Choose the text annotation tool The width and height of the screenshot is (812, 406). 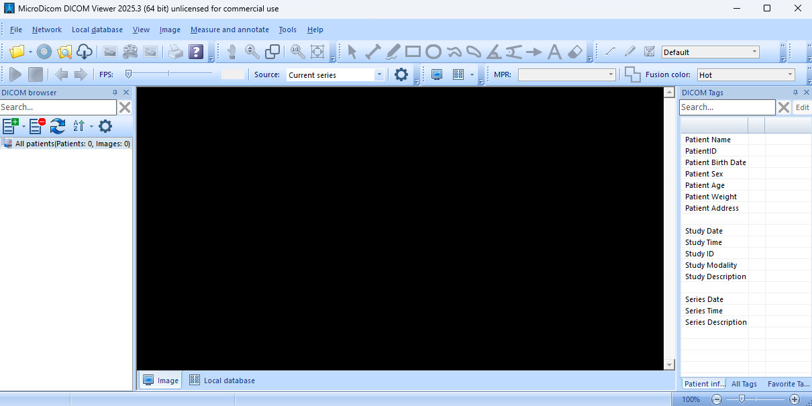pos(554,52)
